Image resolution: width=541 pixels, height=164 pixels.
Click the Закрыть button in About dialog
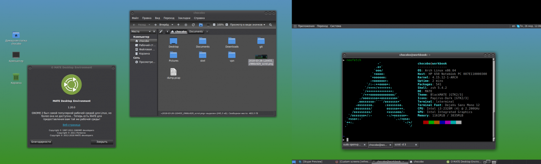102,142
